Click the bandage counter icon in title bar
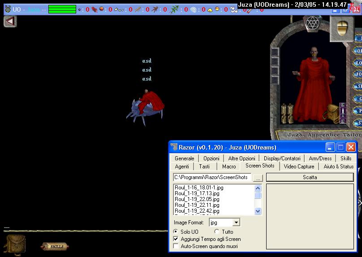 pyautogui.click(x=234, y=10)
